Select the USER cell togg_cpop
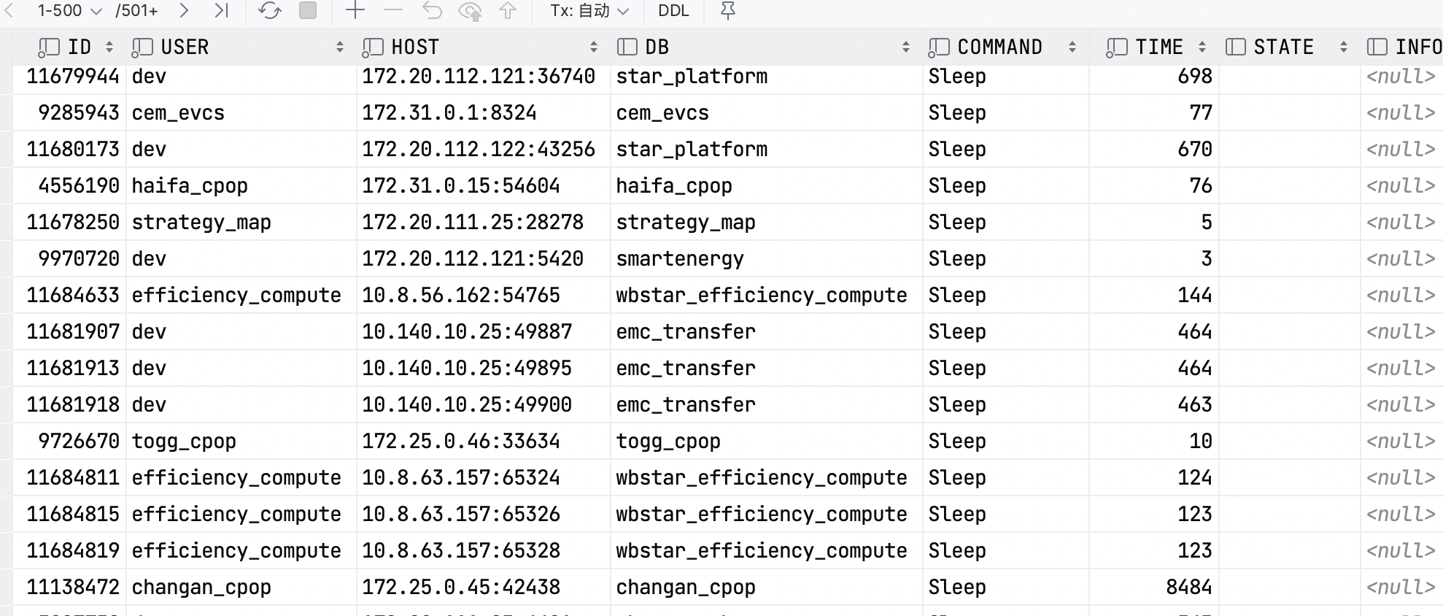 click(241, 441)
